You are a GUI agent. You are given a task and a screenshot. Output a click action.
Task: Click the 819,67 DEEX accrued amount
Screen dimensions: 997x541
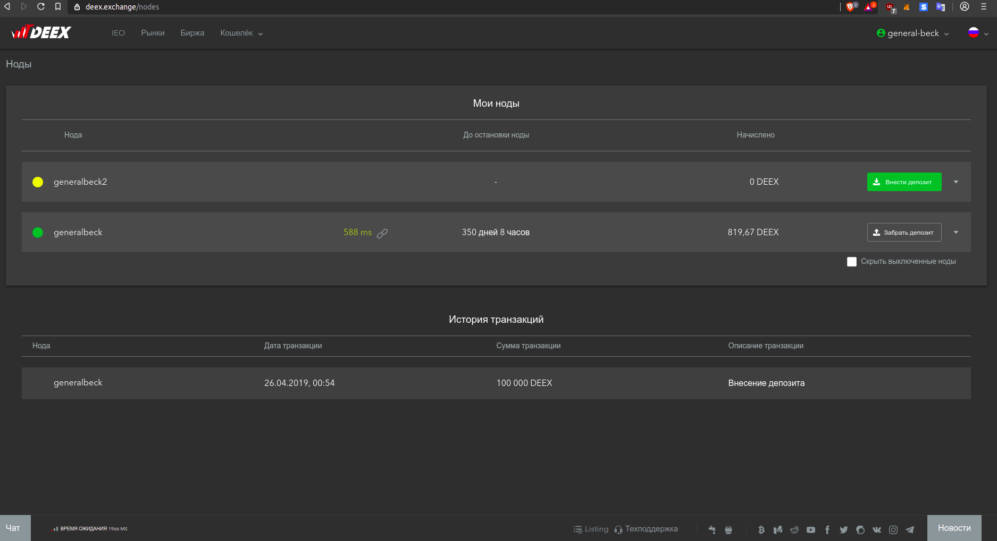[x=753, y=232]
